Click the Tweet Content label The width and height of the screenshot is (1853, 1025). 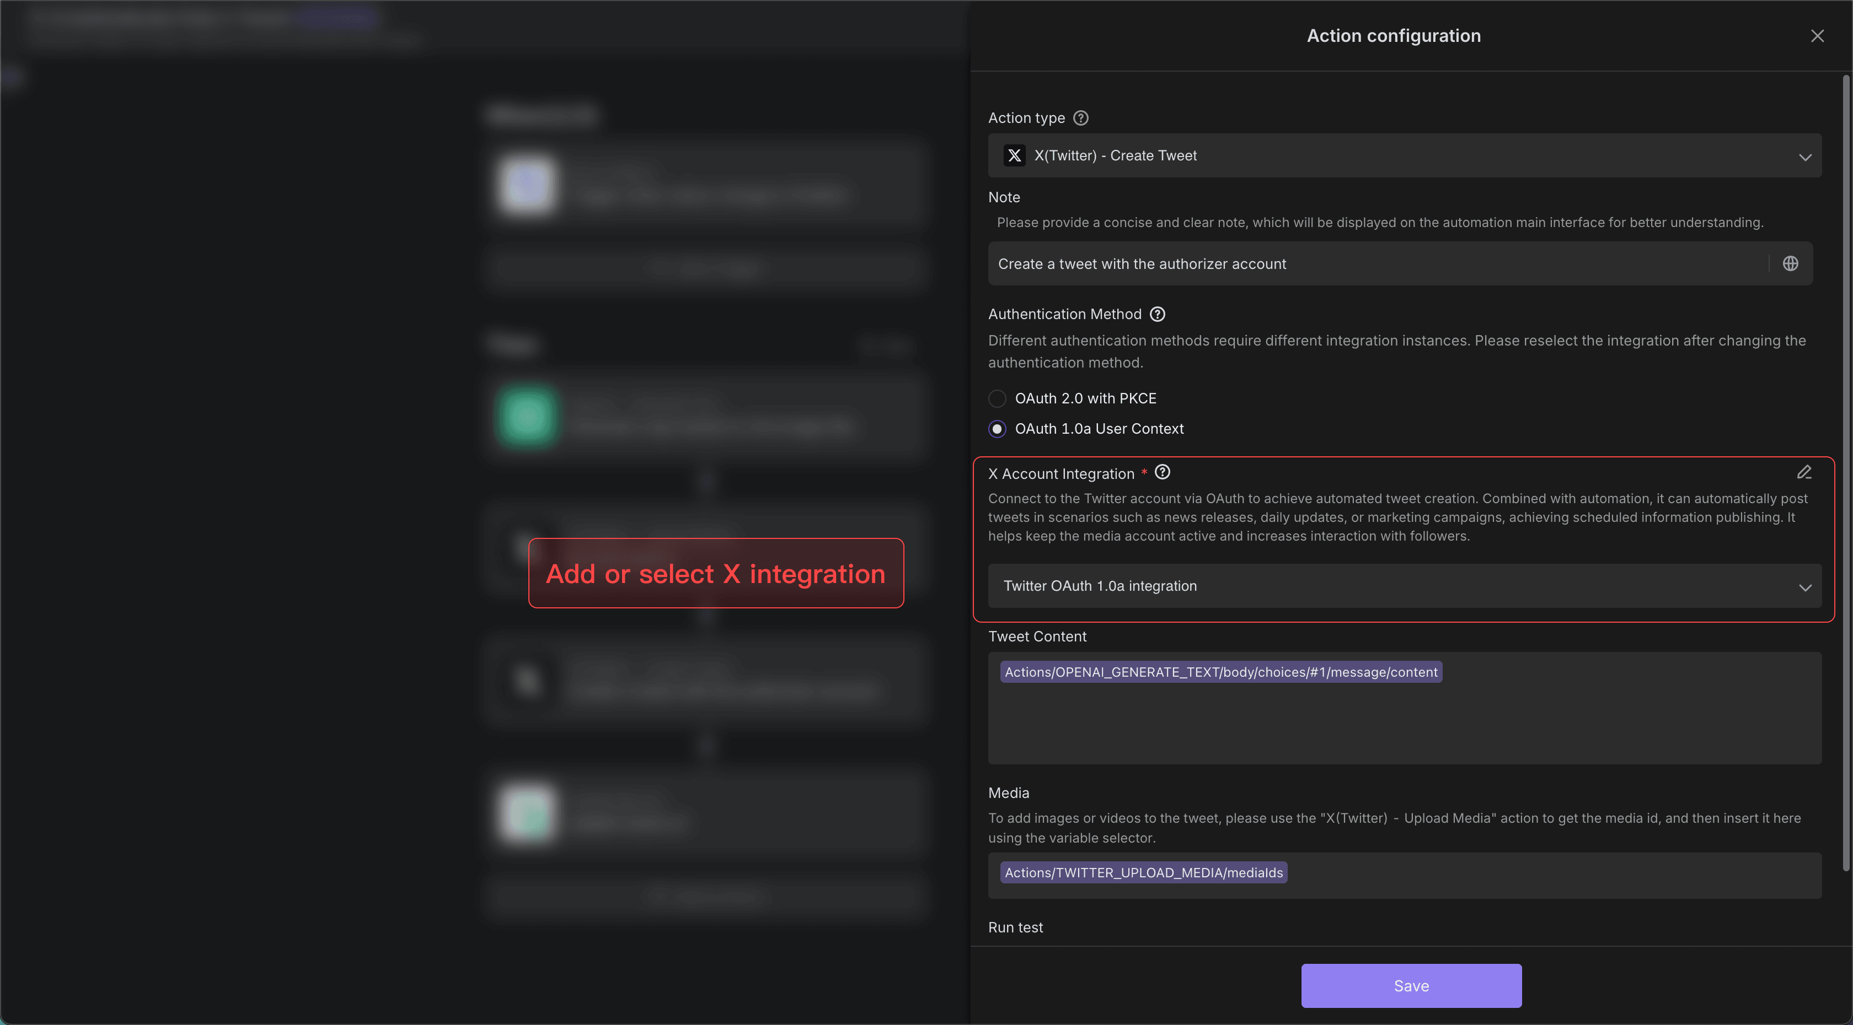(1037, 637)
